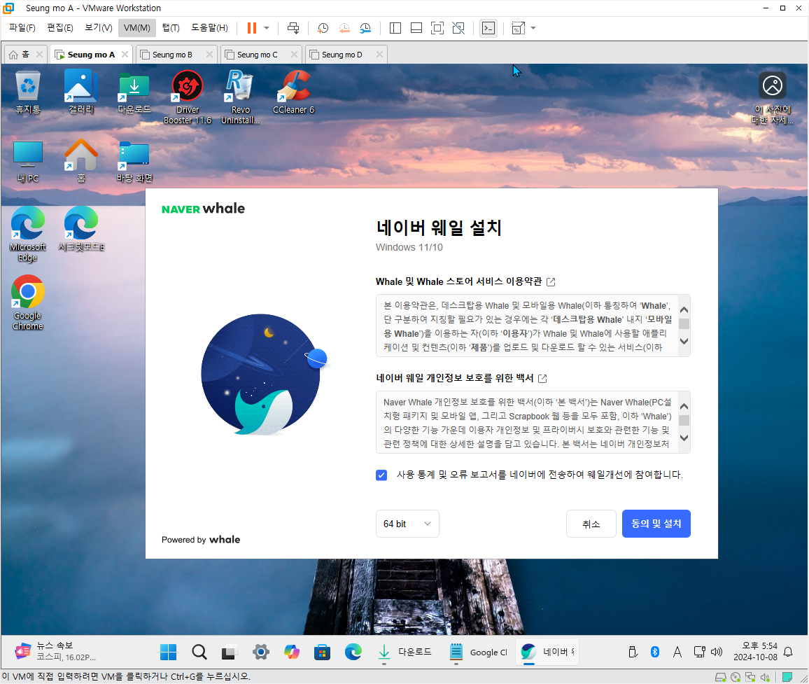
Task: Open the 파일(F) menu
Action: click(22, 27)
